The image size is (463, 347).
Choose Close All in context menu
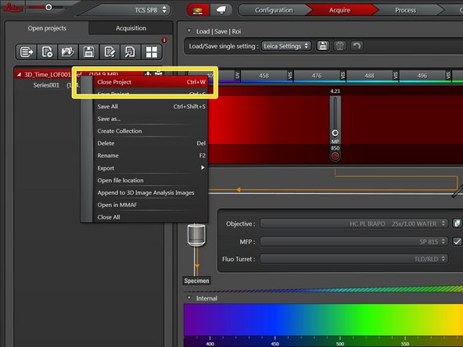(x=151, y=217)
